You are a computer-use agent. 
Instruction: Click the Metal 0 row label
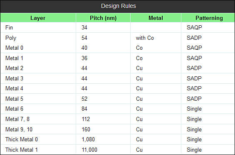tap(14, 48)
